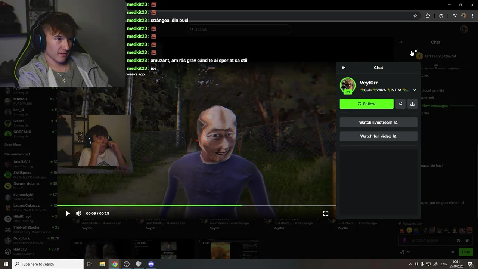
Task: Expand the clip title chevron
Action: click(414, 90)
